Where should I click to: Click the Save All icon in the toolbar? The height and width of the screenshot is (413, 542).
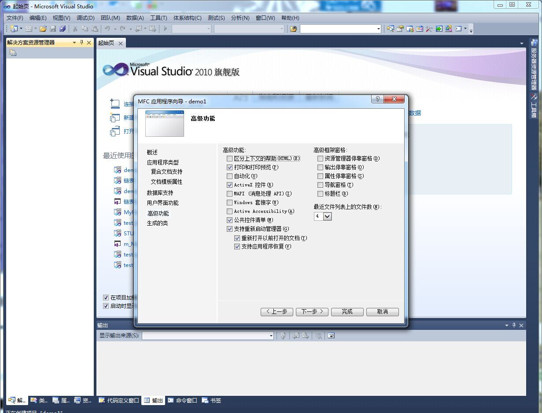pos(63,29)
